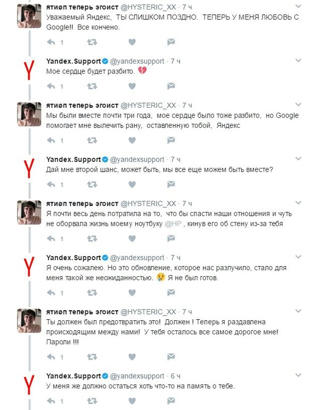Retweet the "Дай мне второй шанс" tweet
The image size is (319, 410).
pyautogui.click(x=91, y=184)
